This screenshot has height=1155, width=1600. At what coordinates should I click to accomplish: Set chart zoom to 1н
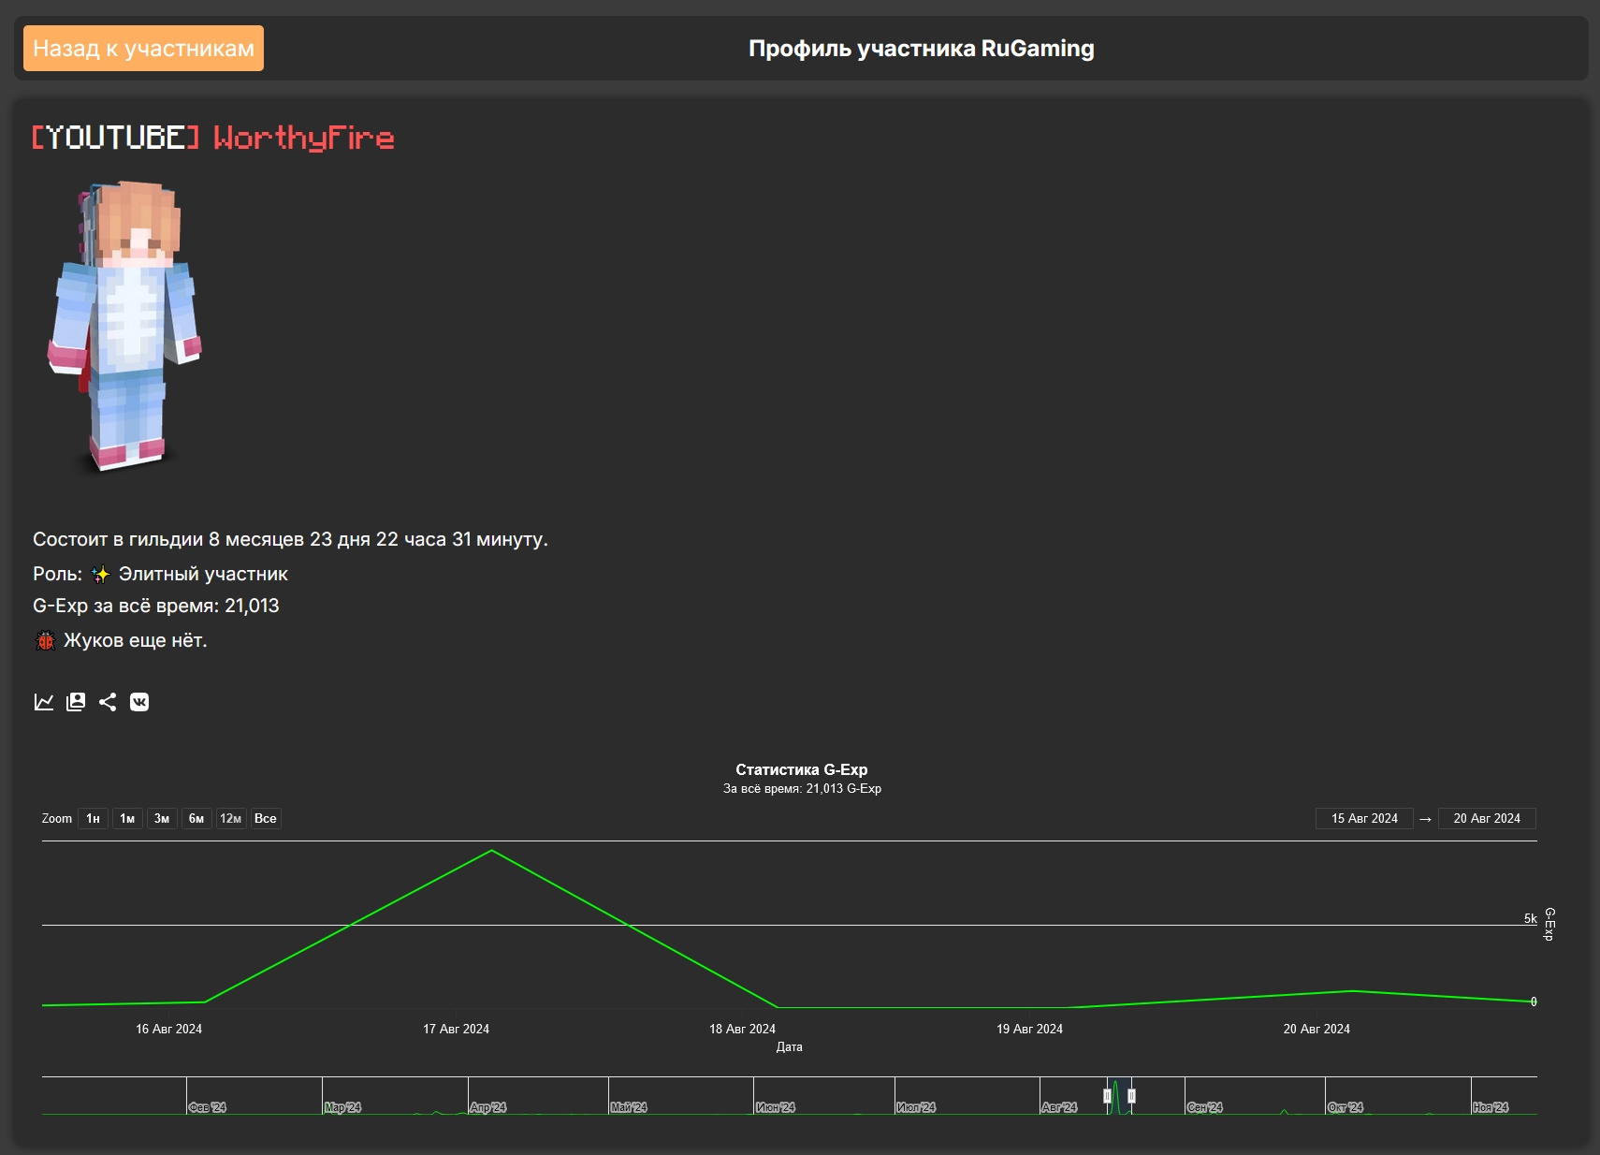point(93,819)
